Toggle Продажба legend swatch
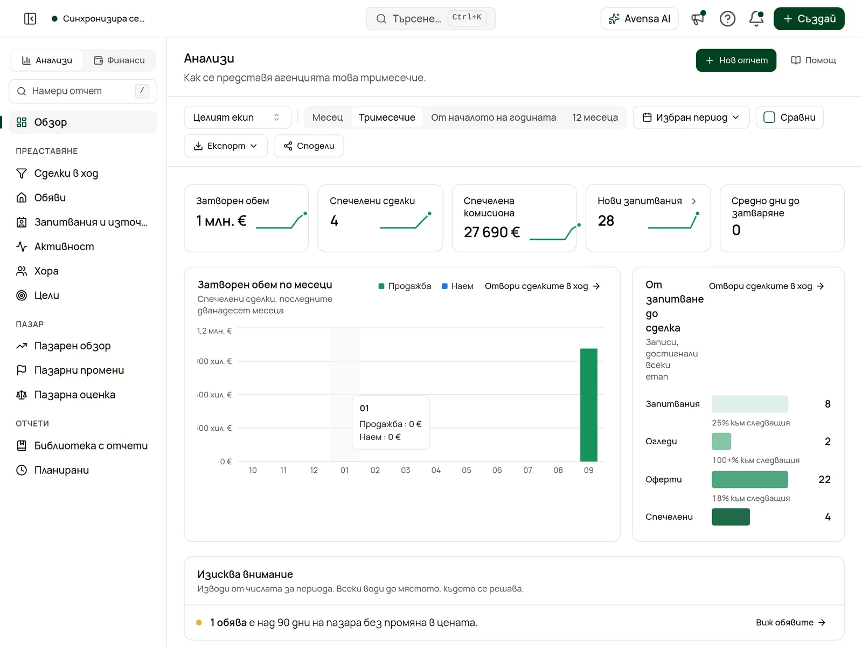The width and height of the screenshot is (862, 647). coord(381,286)
